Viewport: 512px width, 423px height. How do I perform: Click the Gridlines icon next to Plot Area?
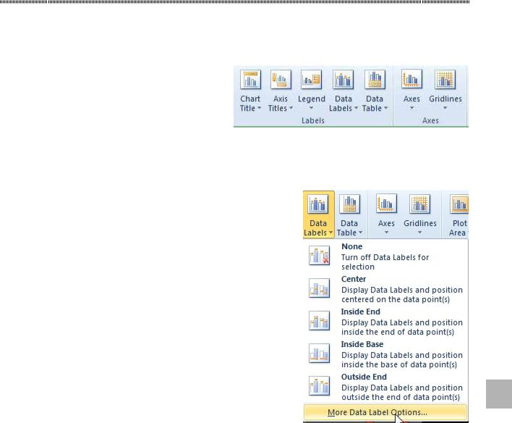click(420, 204)
